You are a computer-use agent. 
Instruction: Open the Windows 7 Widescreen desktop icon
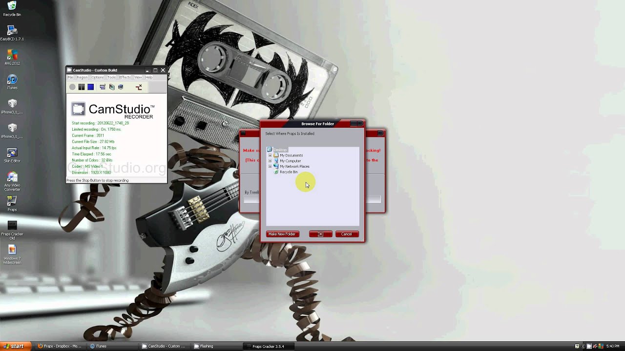coord(12,254)
